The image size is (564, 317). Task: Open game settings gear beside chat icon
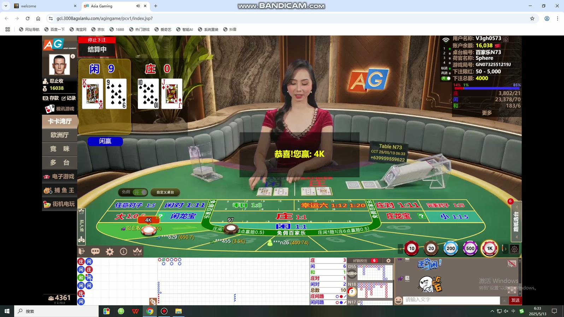(110, 251)
